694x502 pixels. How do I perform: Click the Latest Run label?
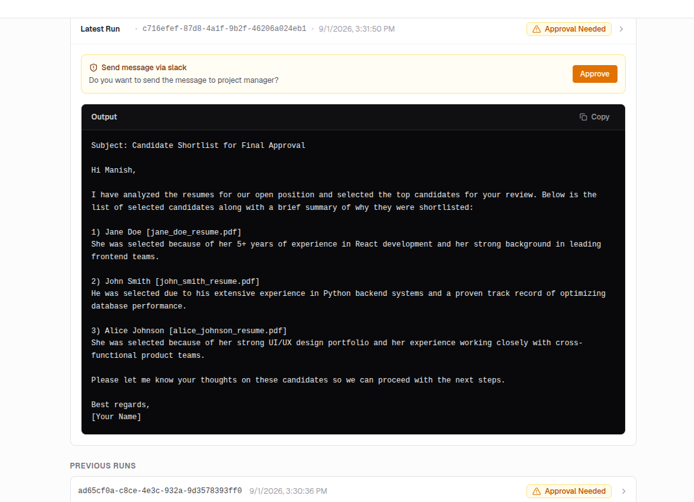(x=100, y=29)
